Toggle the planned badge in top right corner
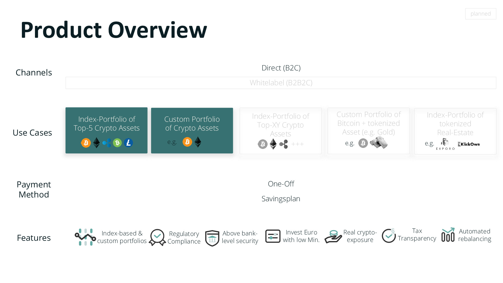The height and width of the screenshot is (283, 503). click(x=481, y=14)
